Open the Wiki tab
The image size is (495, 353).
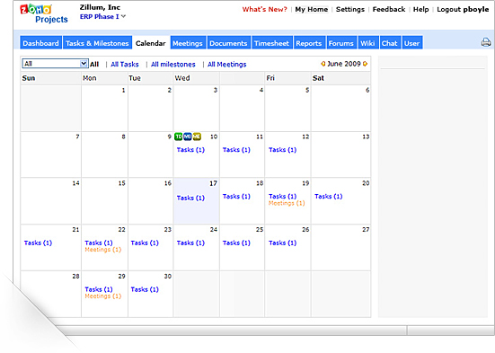click(367, 43)
